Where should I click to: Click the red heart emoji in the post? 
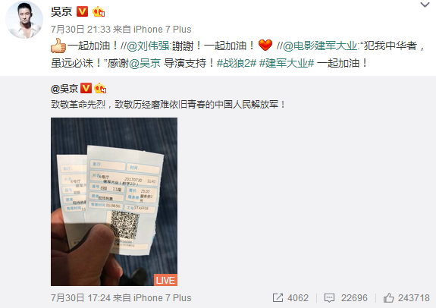265,45
